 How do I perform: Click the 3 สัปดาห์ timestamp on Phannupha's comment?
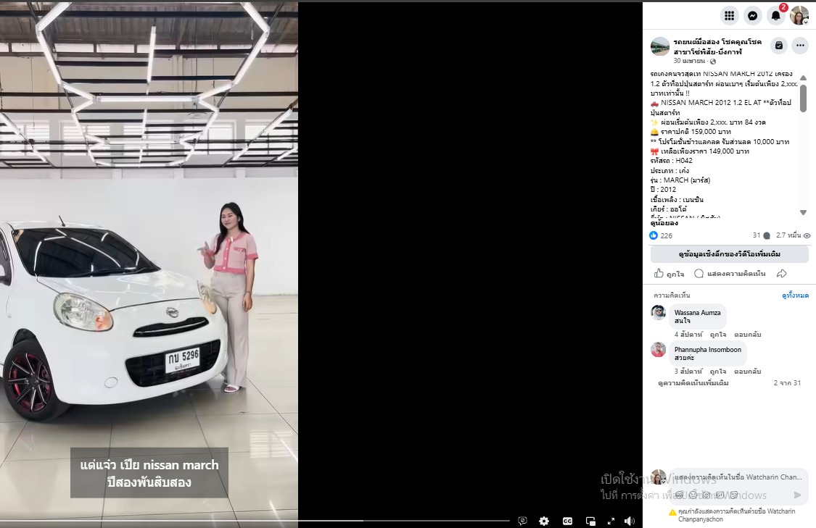pyautogui.click(x=688, y=371)
